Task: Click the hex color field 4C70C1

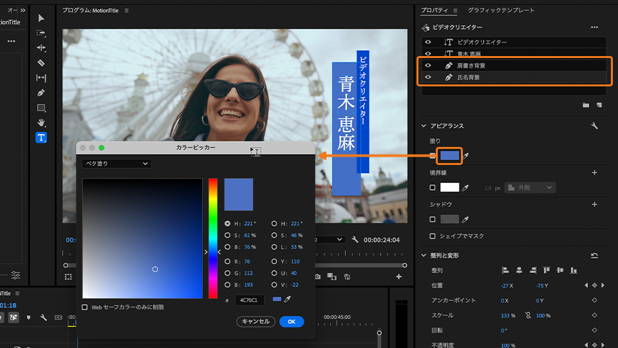Action: (250, 300)
